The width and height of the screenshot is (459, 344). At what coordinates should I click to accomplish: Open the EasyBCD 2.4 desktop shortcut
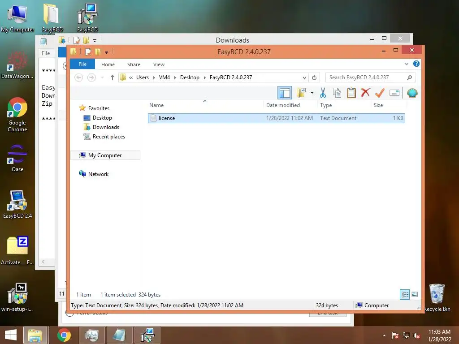pos(17,204)
